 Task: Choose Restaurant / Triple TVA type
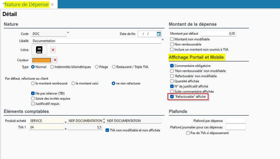click(114, 67)
